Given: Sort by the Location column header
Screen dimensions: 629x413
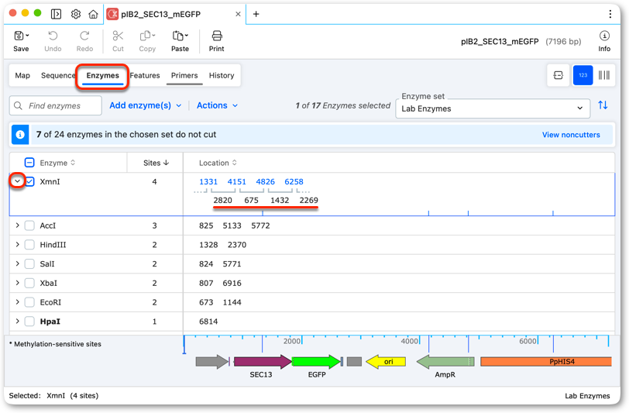Looking at the screenshot, I should [218, 163].
